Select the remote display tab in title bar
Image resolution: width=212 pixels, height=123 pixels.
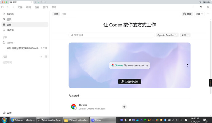[21, 2]
